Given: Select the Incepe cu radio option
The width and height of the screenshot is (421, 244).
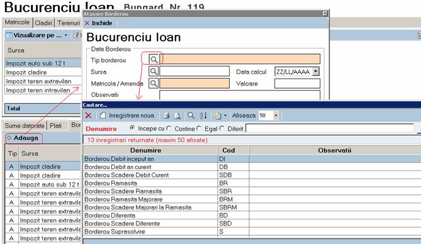Looking at the screenshot, I should (132, 128).
